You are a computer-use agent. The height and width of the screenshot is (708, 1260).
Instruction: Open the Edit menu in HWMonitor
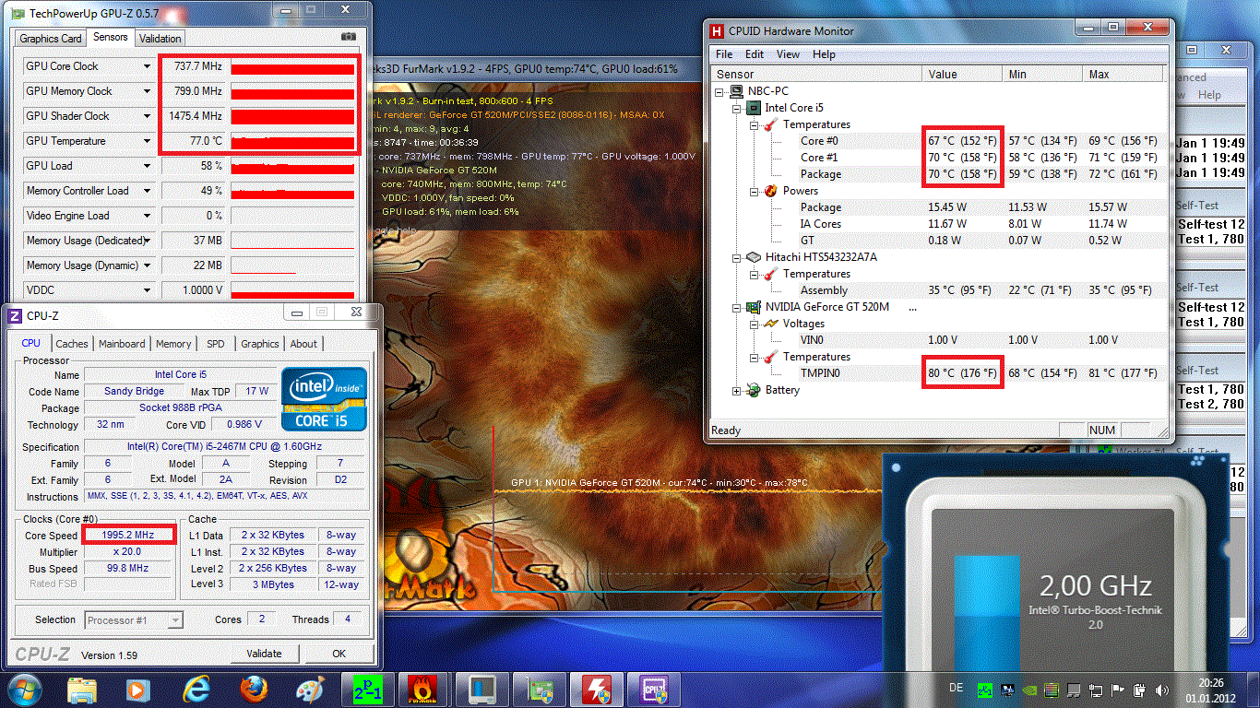click(755, 54)
